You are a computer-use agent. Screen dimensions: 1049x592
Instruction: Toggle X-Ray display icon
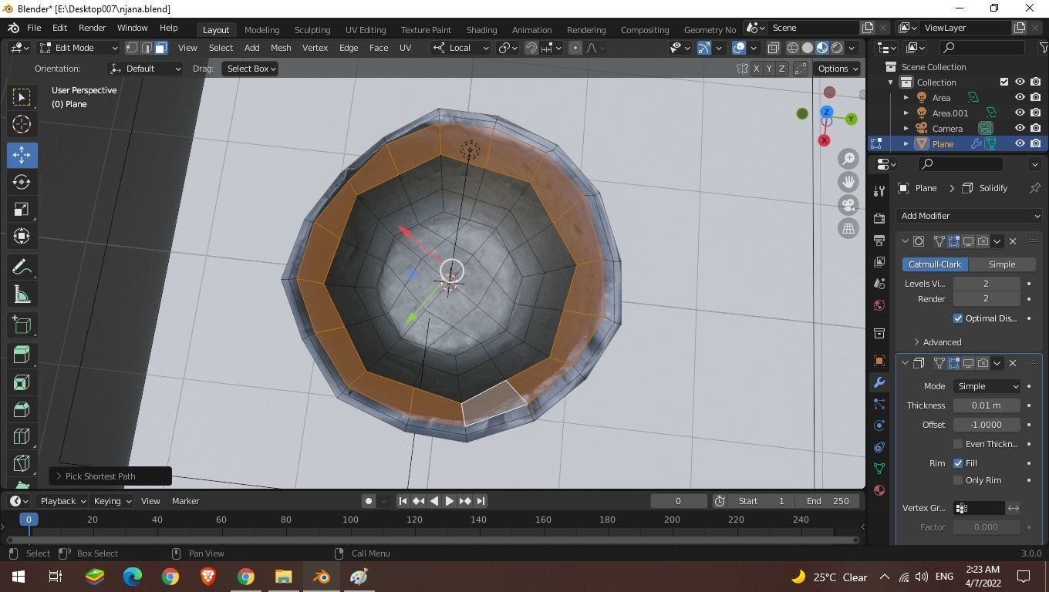click(x=773, y=48)
